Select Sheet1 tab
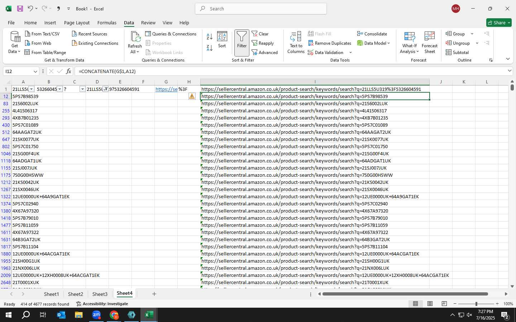Viewport: 516px width, 322px height. click(51, 294)
